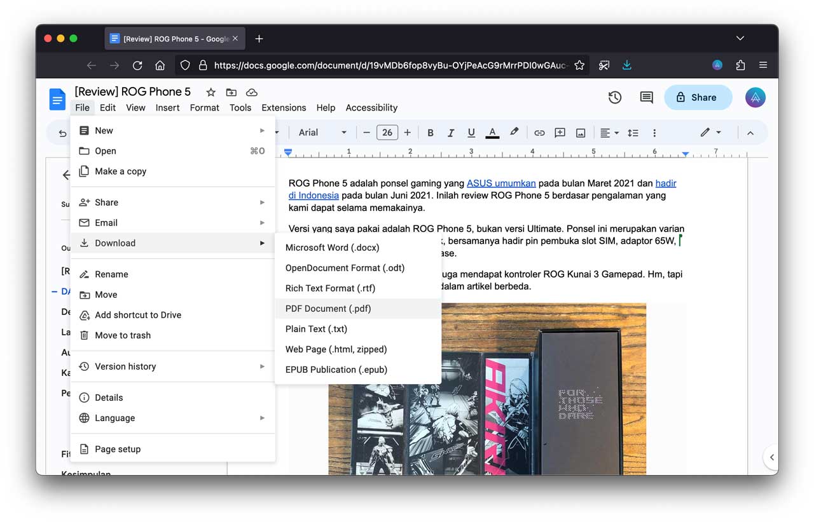Reload the page in browser

(x=137, y=65)
